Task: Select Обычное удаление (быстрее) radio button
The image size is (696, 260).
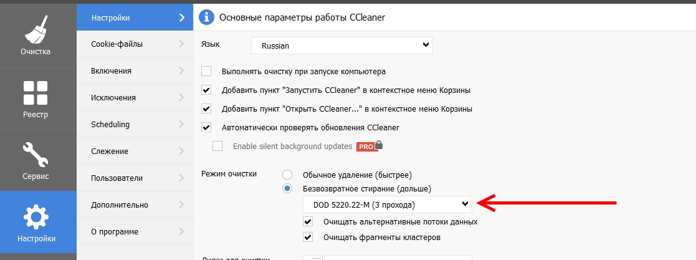Action: click(x=288, y=175)
